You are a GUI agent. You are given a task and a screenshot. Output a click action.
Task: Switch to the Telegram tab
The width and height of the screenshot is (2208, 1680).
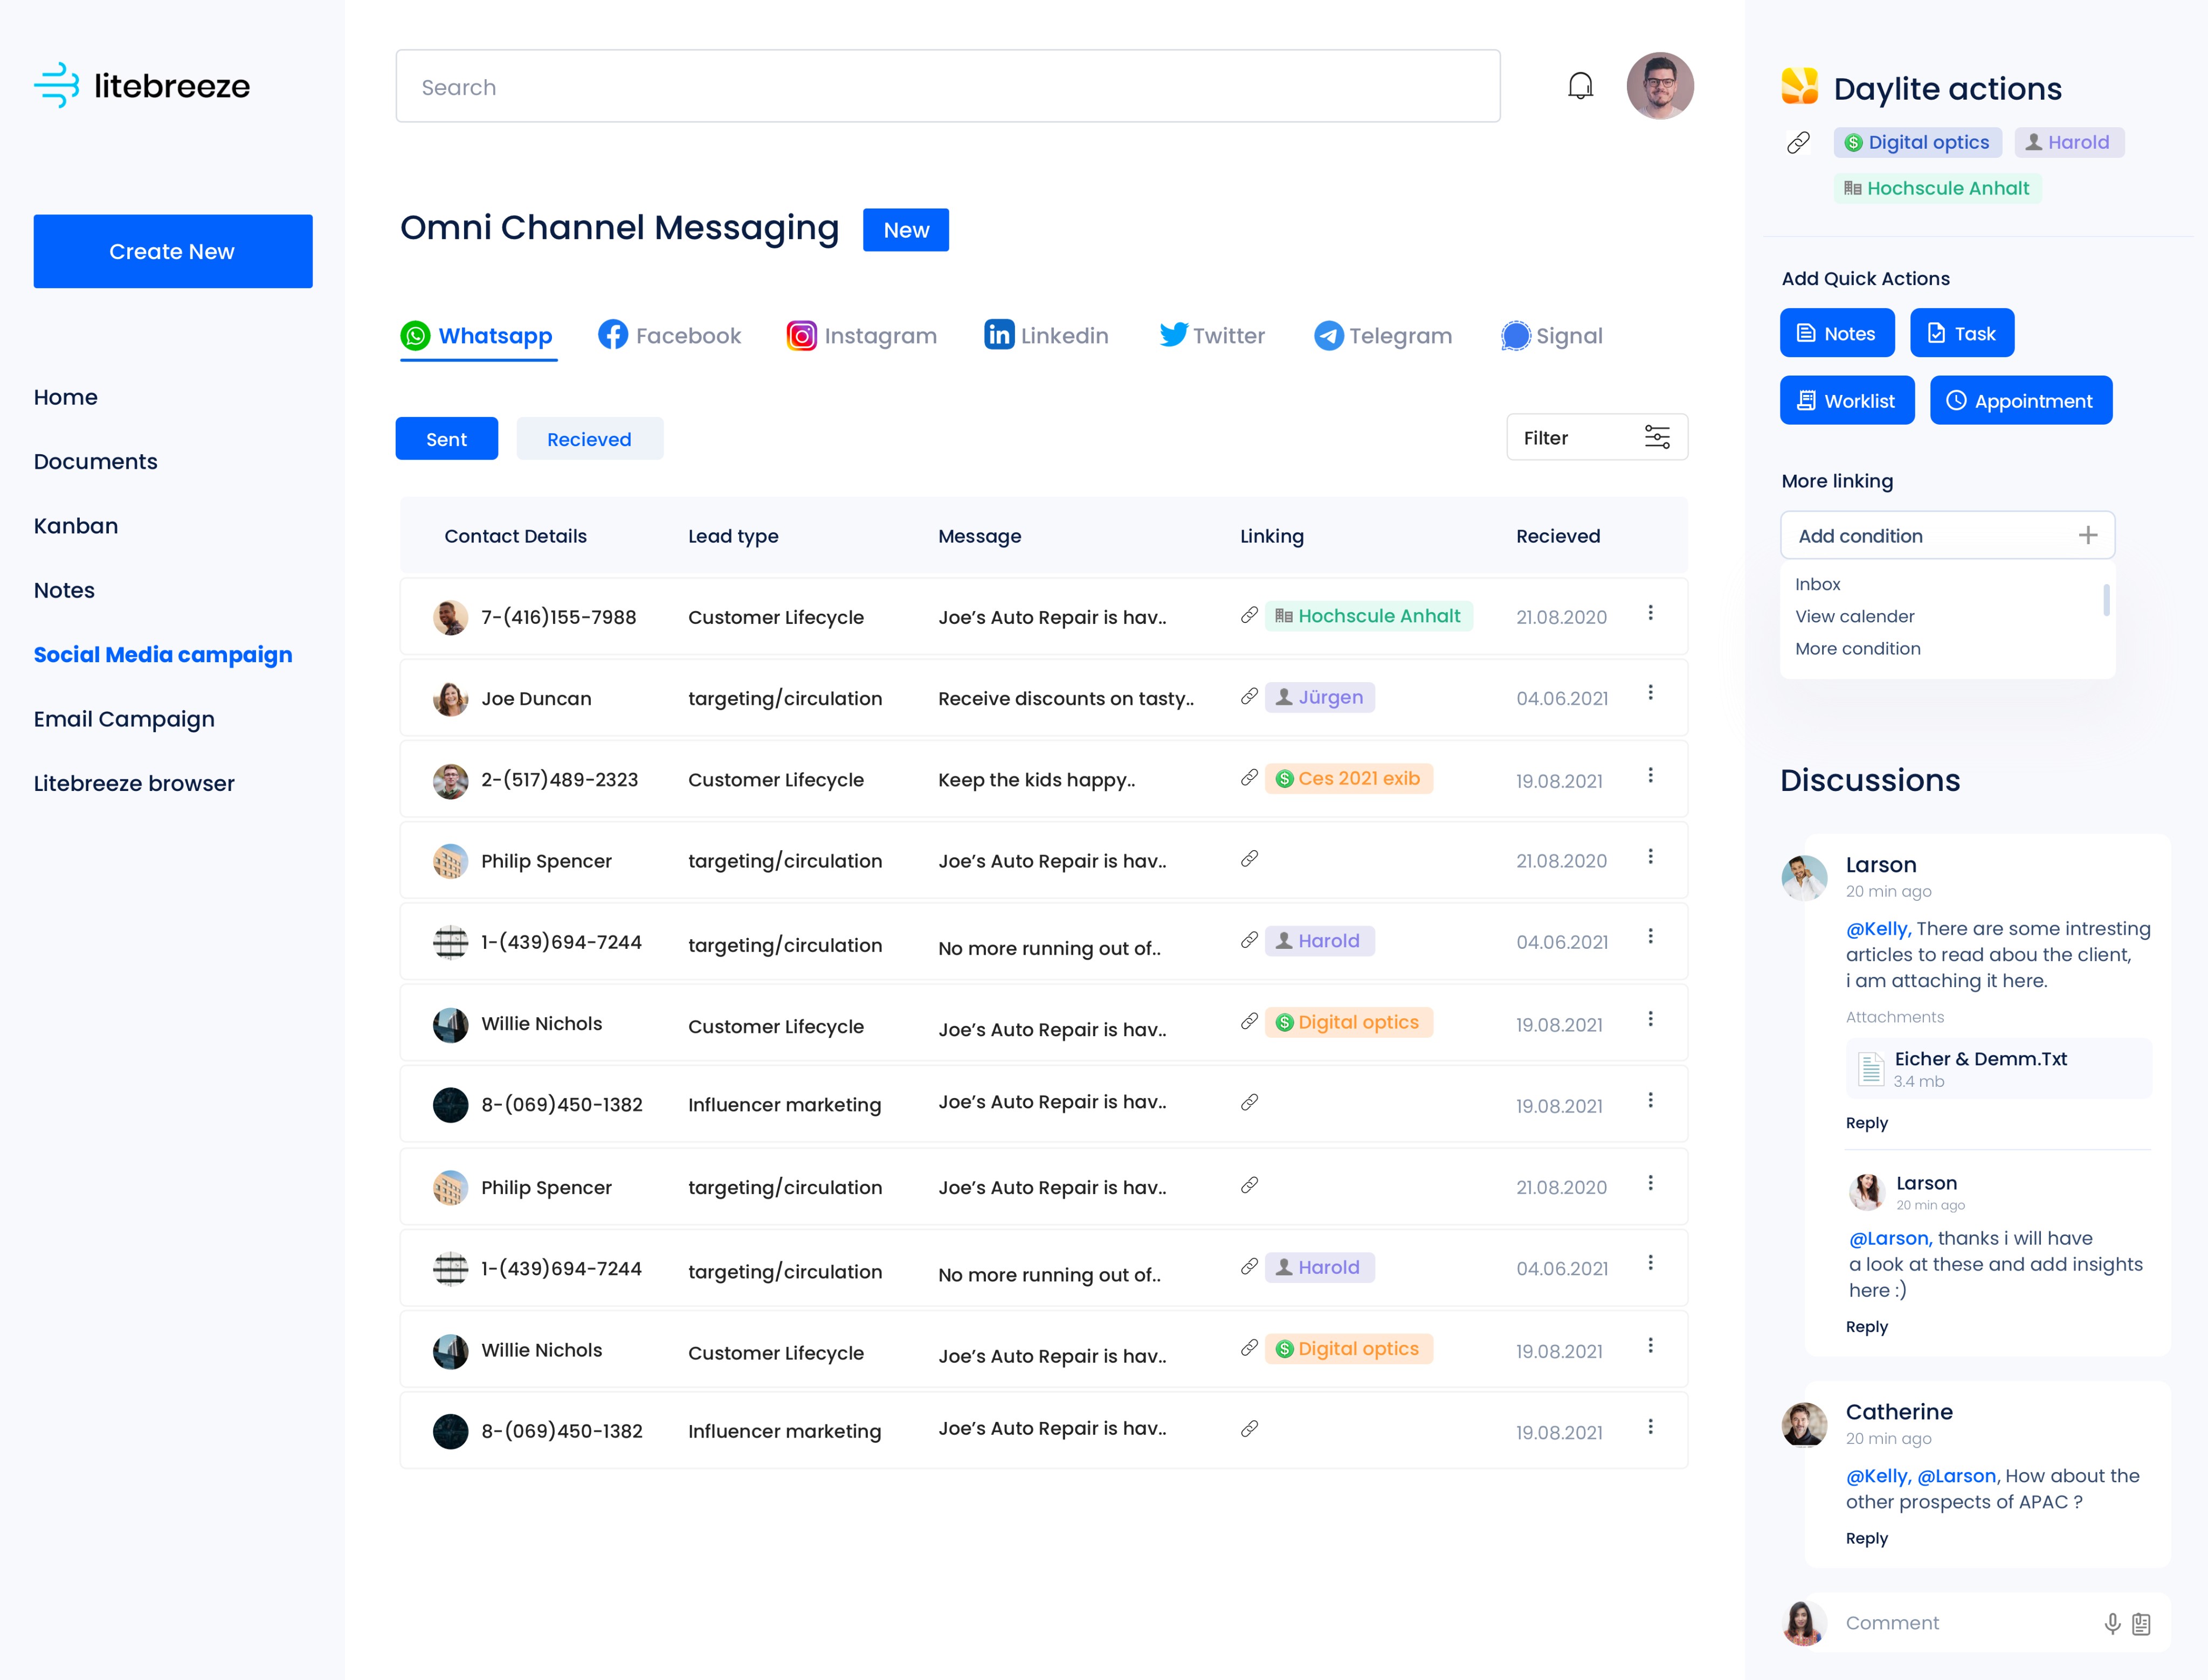(1383, 336)
